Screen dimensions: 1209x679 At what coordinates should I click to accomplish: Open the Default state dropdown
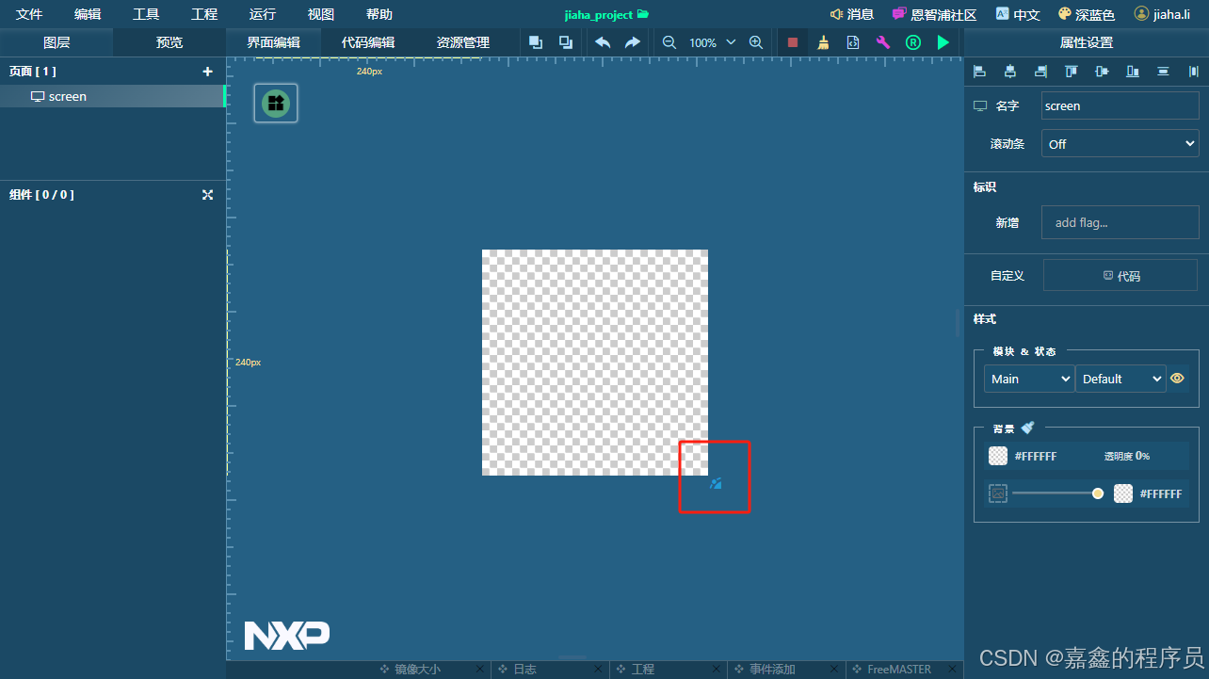click(1120, 379)
